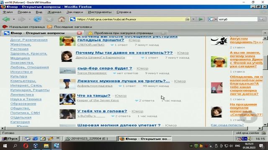This screenshot has height=150, width=268.
Task: Open the Досуг, Развлечения category
Action: [x=29, y=40]
